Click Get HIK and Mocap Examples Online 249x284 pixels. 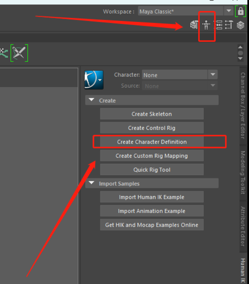(x=152, y=225)
